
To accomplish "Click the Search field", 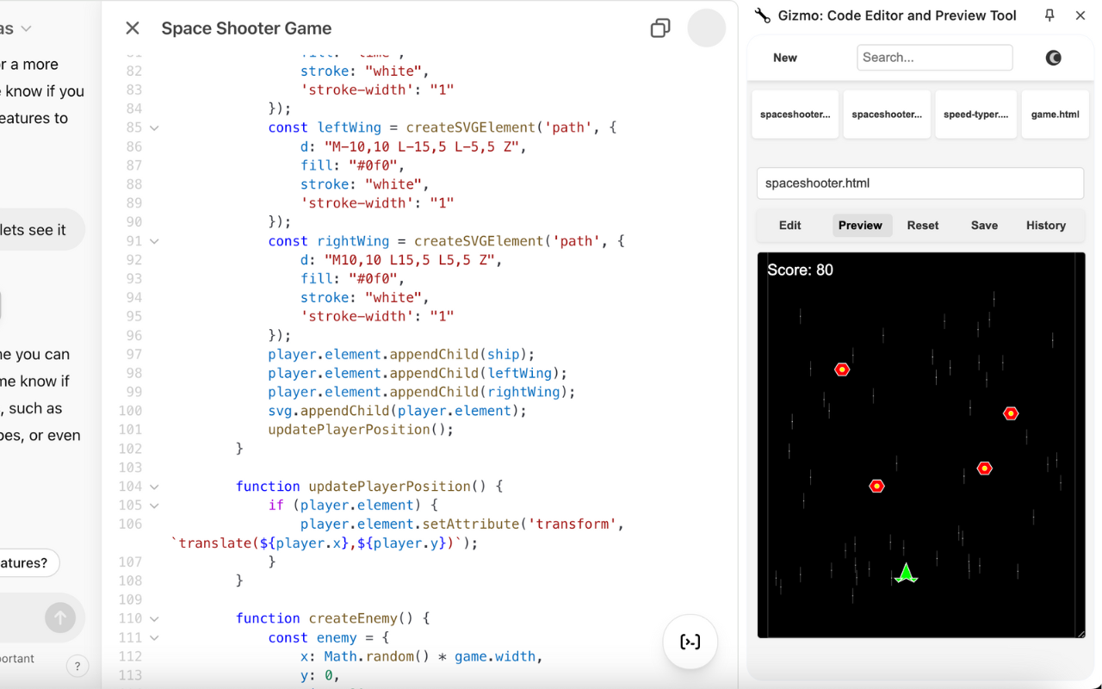I will [x=934, y=57].
